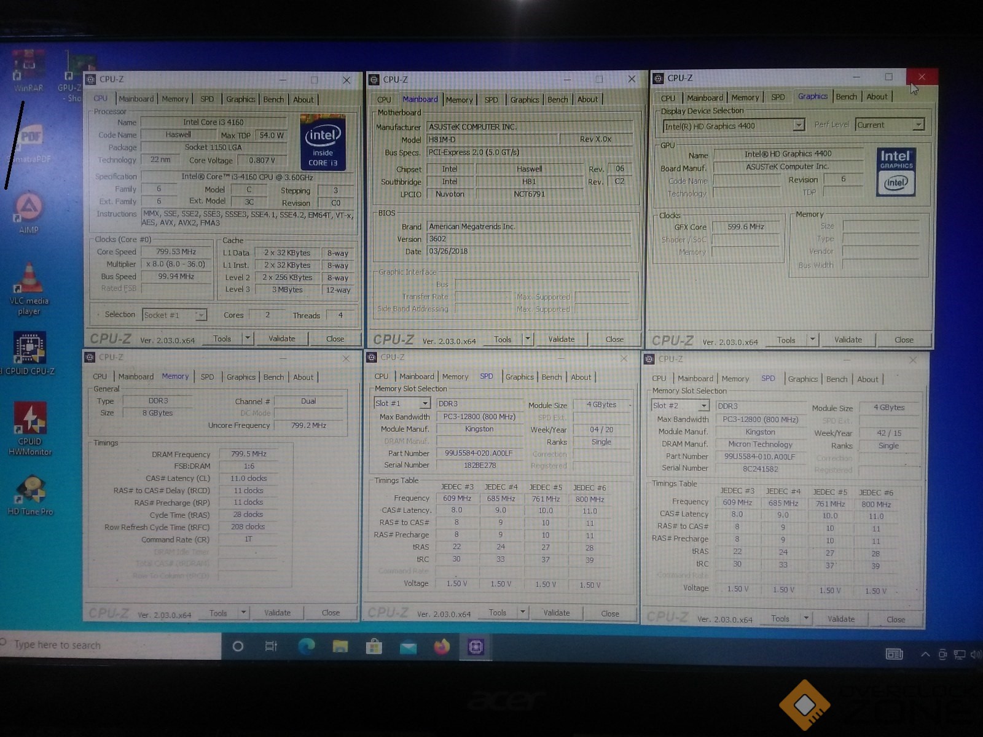This screenshot has height=737, width=983.
Task: Click Micron Technology DRAM Manuf. value
Action: point(760,444)
